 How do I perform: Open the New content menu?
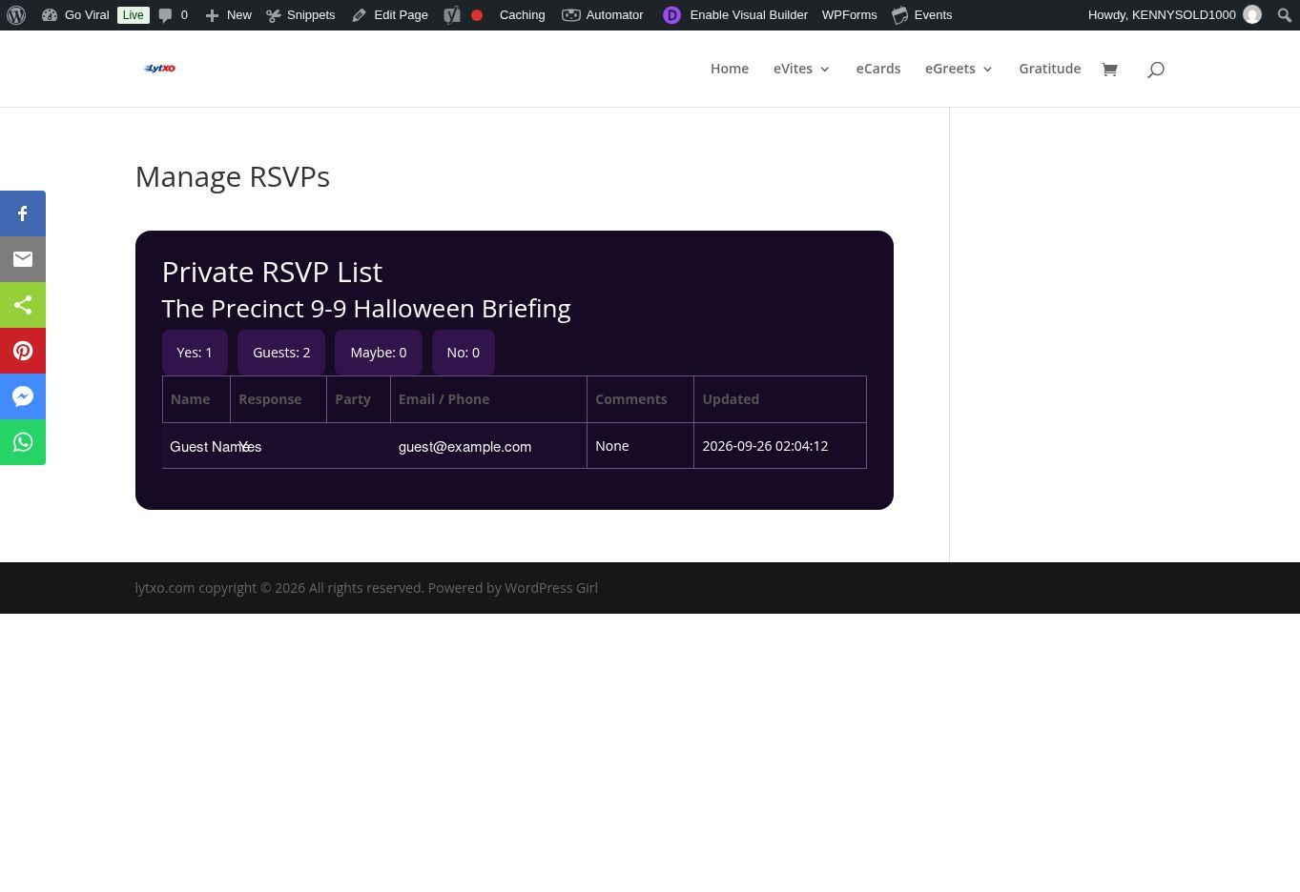(228, 15)
